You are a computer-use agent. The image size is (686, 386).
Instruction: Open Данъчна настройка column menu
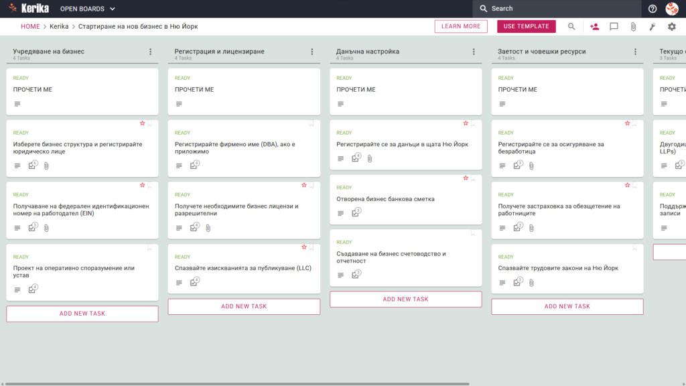[x=474, y=52]
